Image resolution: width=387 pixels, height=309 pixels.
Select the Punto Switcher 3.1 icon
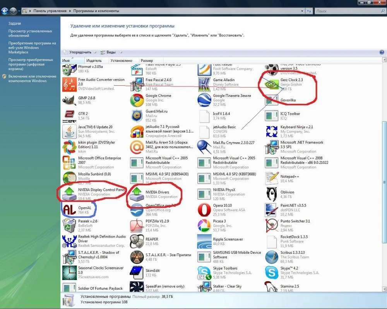(x=272, y=226)
